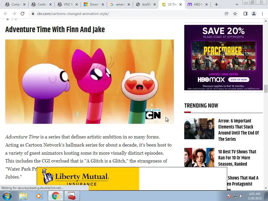The height and width of the screenshot is (201, 268).
Task: Click the address bar URL
Action: (73, 14)
